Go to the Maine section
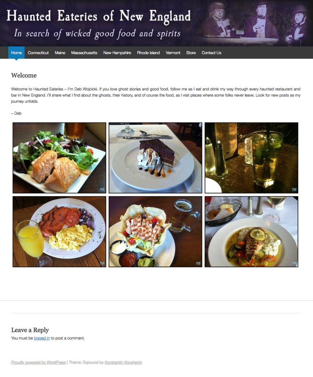This screenshot has width=313, height=377. point(60,53)
